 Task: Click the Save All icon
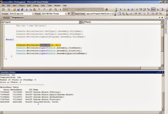click(x=22, y=9)
